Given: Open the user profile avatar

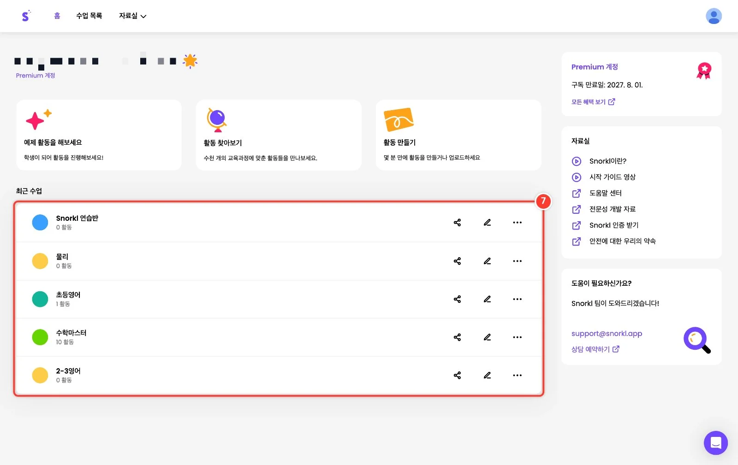Looking at the screenshot, I should point(714,16).
